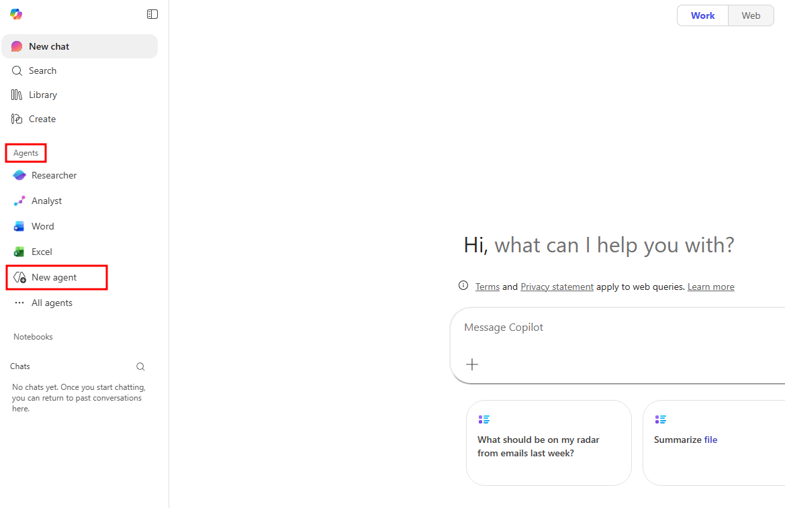This screenshot has width=785, height=508.
Task: Click the Search magnifier icon in sidebar
Action: pos(17,70)
